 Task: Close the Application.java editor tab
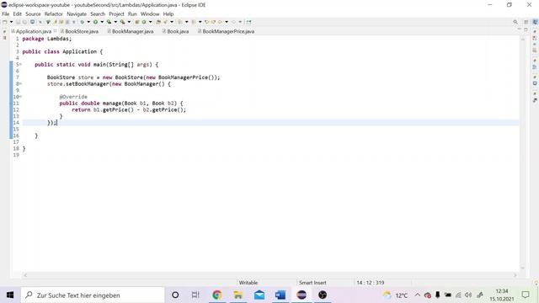[55, 31]
